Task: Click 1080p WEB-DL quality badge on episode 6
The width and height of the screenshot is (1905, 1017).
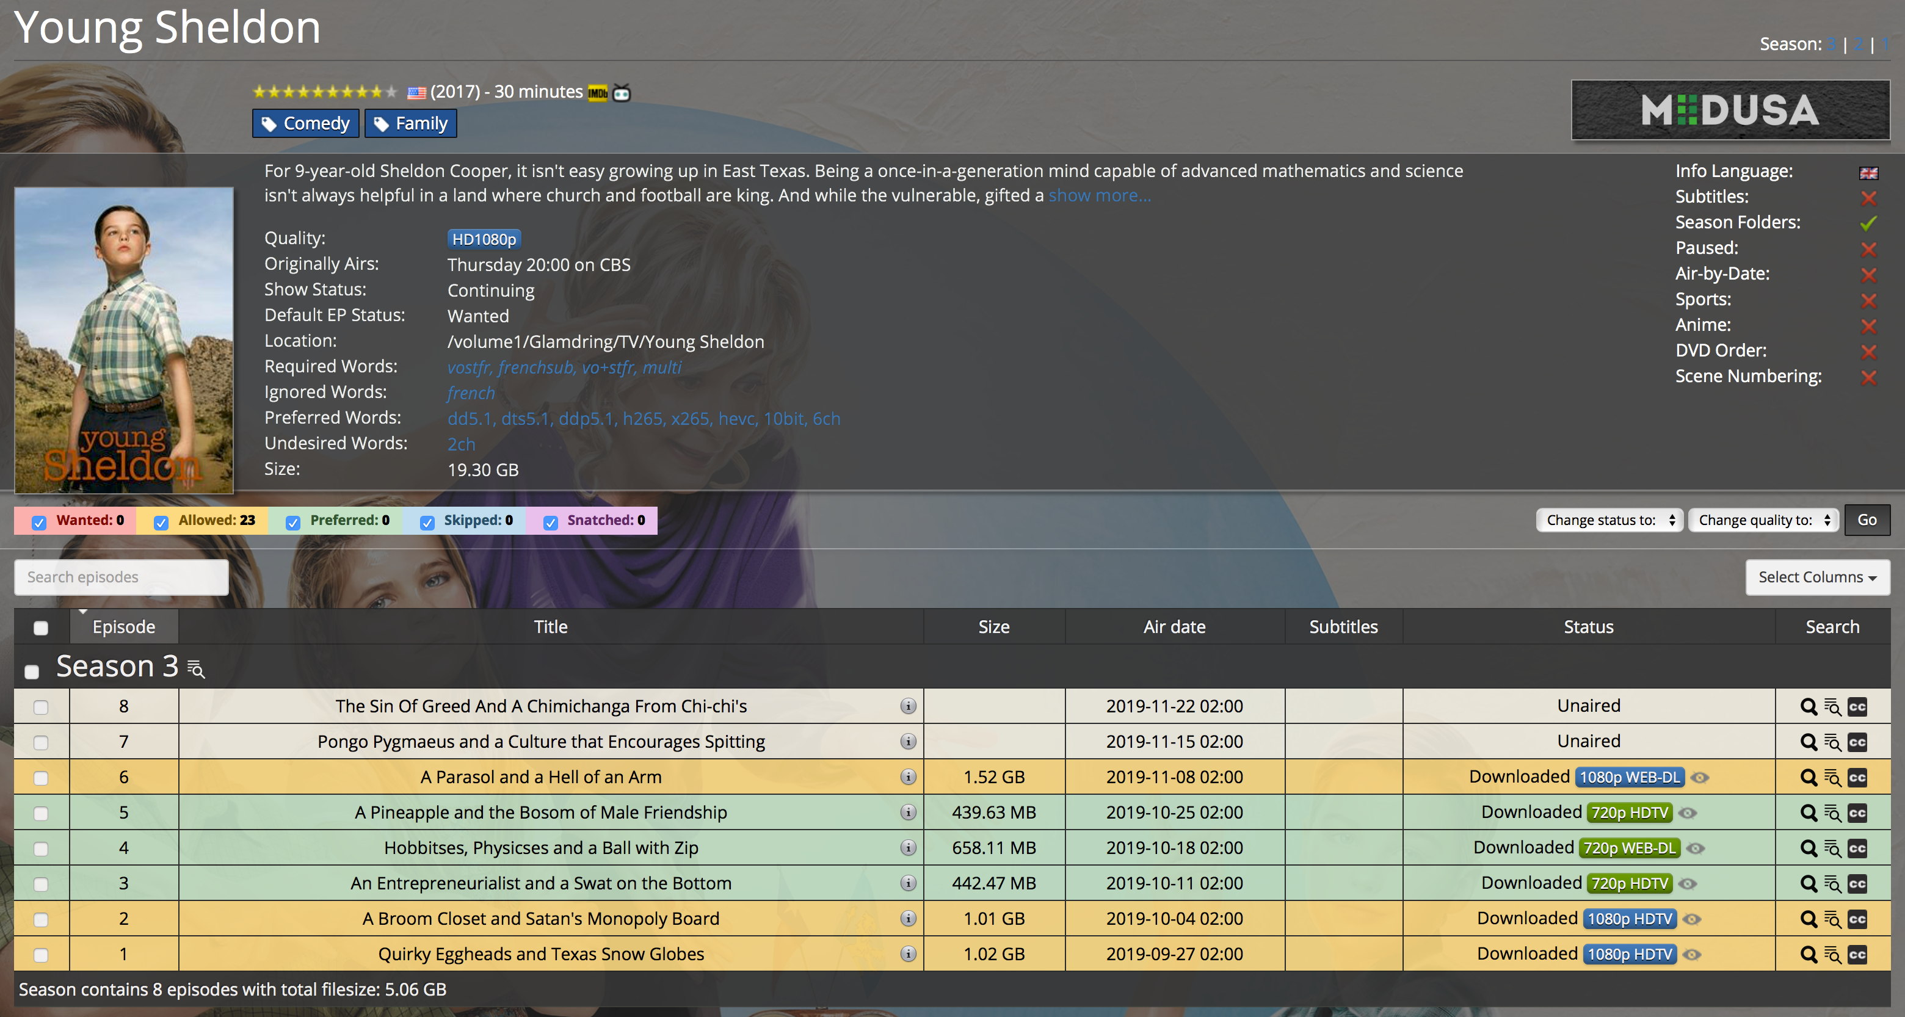Action: point(1629,777)
